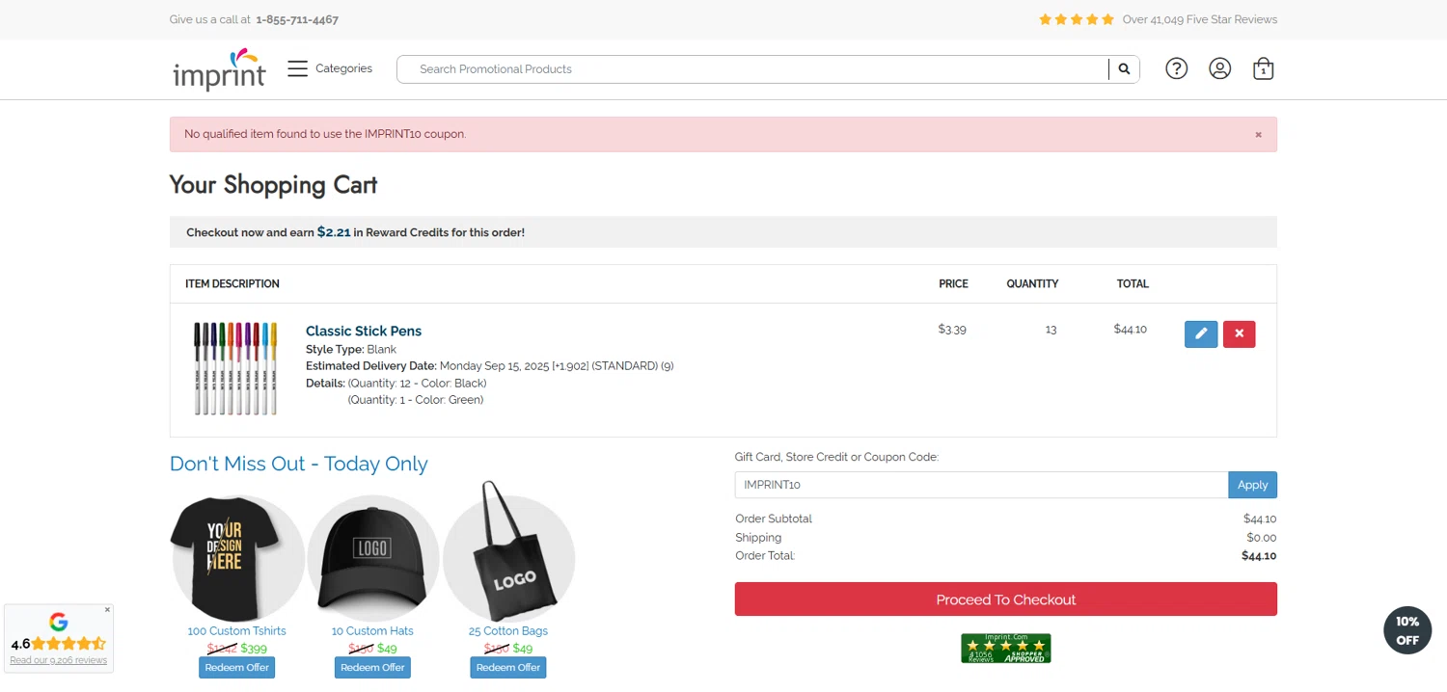Redeem the 25 Cotton Bags offer
Viewport: 1447px width, 692px height.
(x=508, y=667)
